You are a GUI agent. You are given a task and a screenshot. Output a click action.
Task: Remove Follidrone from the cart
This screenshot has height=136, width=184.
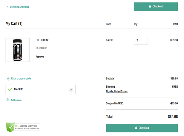click(x=40, y=57)
